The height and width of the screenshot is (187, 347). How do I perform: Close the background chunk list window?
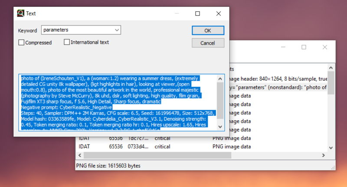pos(324,47)
